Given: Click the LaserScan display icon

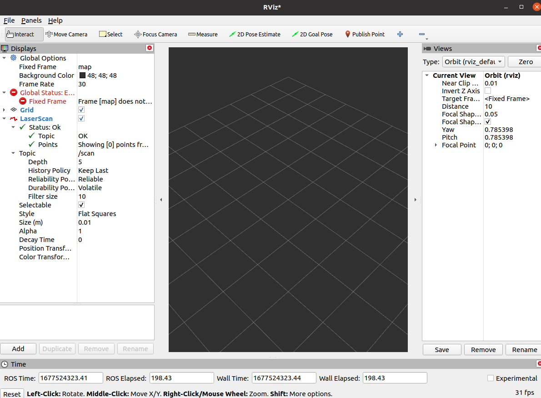Looking at the screenshot, I should (14, 118).
